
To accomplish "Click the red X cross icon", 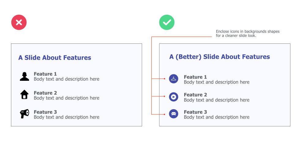I will pyautogui.click(x=19, y=22).
